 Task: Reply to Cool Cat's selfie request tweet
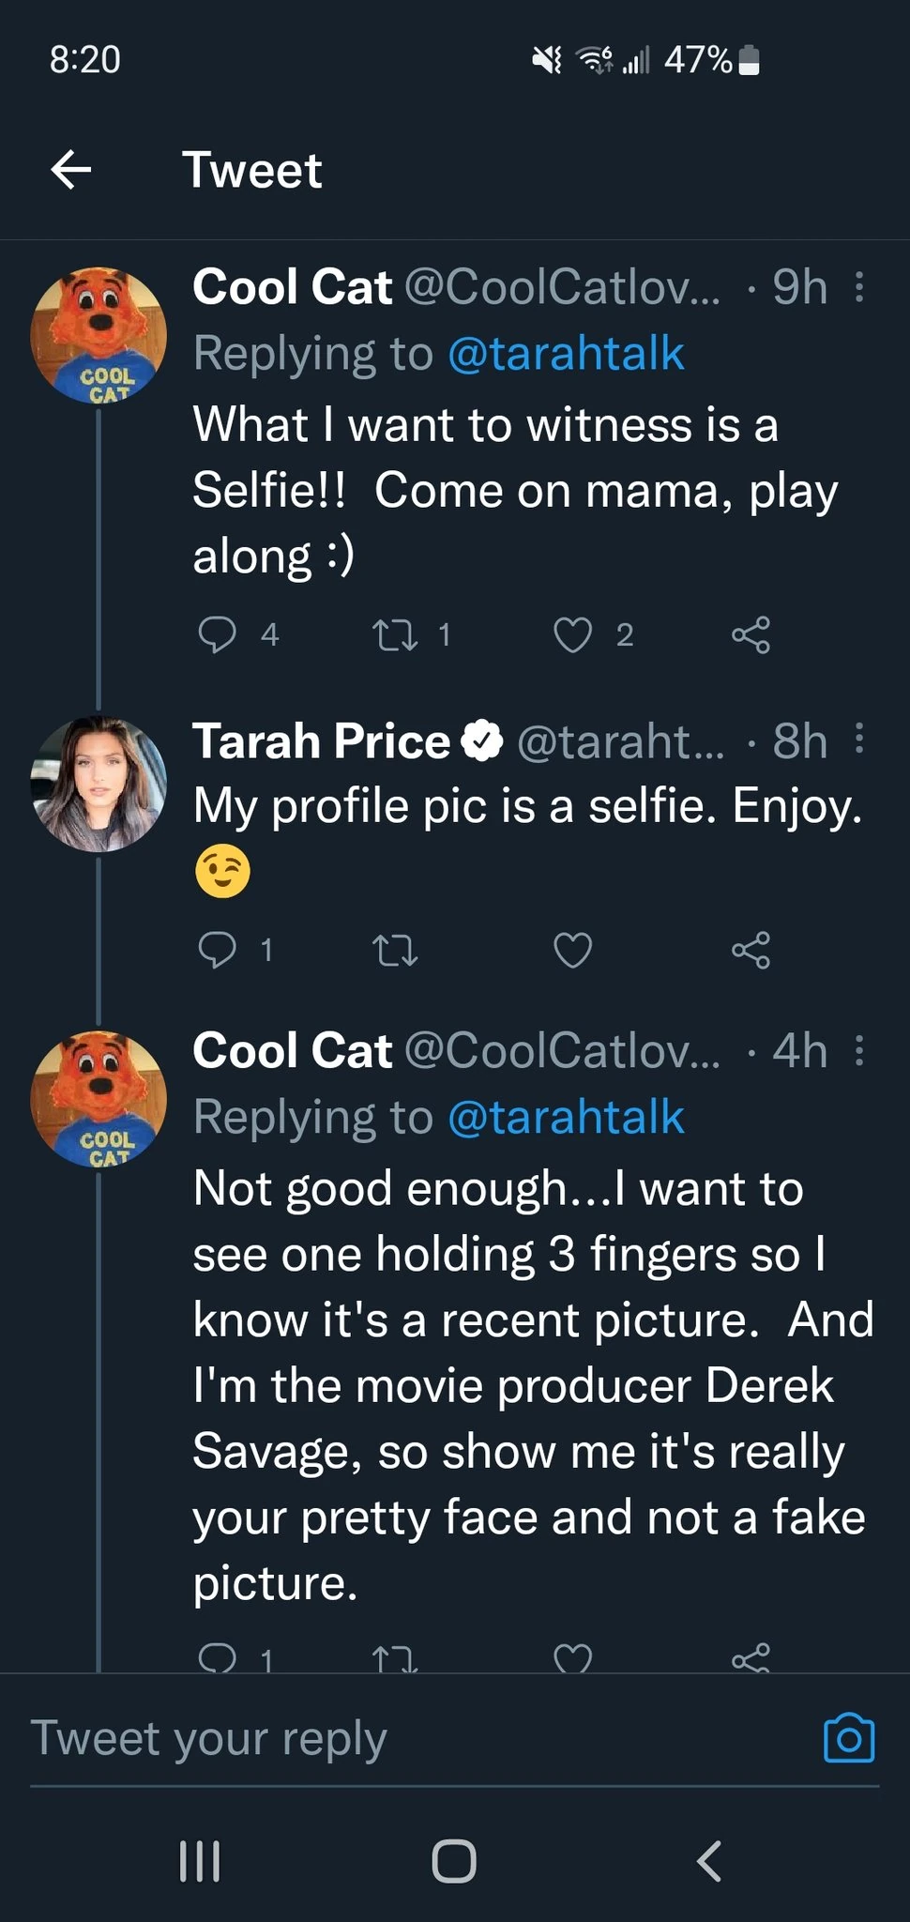click(x=217, y=634)
